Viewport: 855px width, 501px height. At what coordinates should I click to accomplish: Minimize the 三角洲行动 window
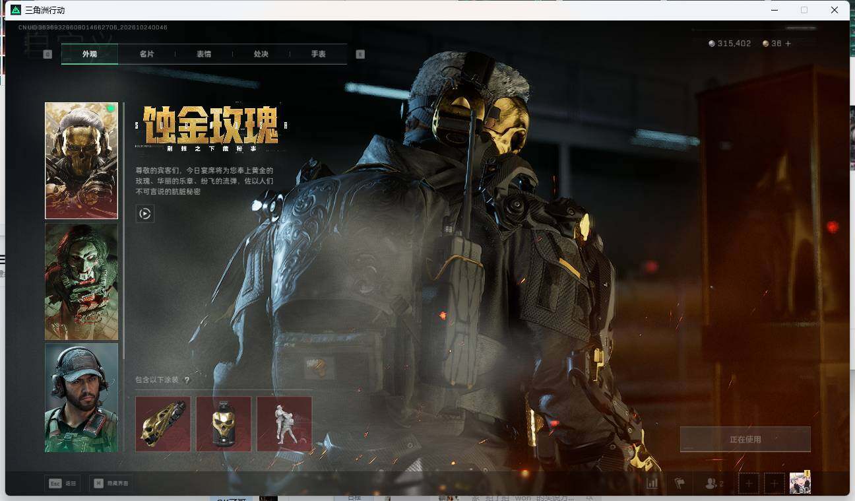[774, 10]
